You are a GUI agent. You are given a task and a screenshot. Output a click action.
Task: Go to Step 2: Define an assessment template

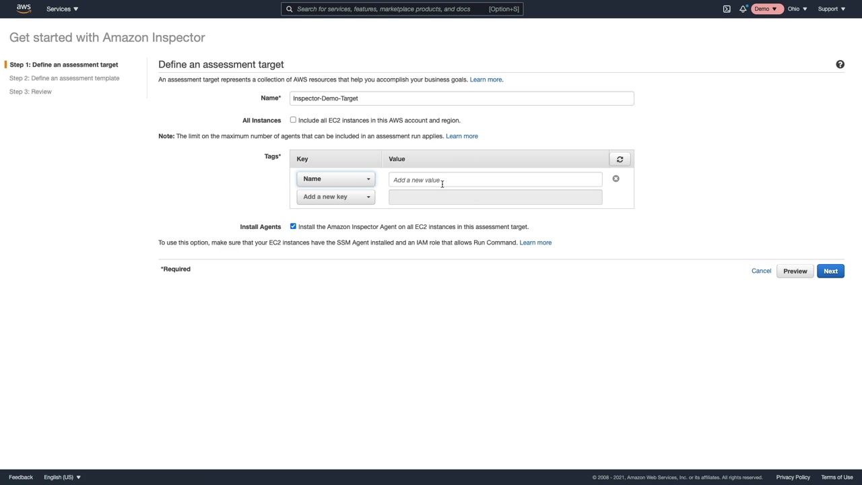(x=64, y=78)
